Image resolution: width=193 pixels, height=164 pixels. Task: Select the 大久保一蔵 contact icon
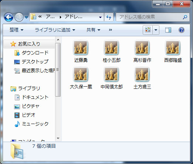tap(81, 74)
